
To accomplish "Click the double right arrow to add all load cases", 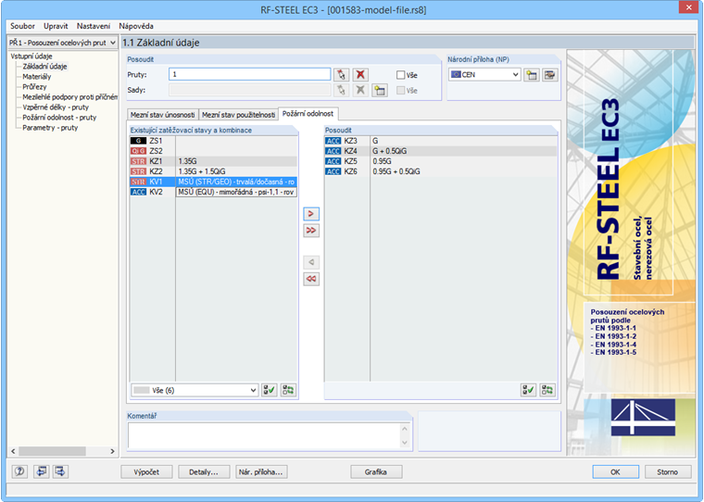I will 311,231.
